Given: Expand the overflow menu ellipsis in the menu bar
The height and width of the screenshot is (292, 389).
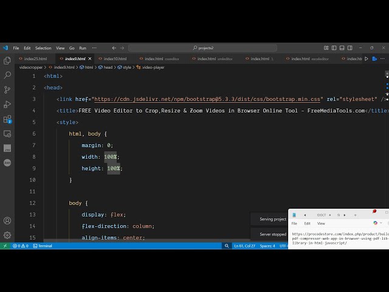Looking at the screenshot, I should tap(94, 48).
